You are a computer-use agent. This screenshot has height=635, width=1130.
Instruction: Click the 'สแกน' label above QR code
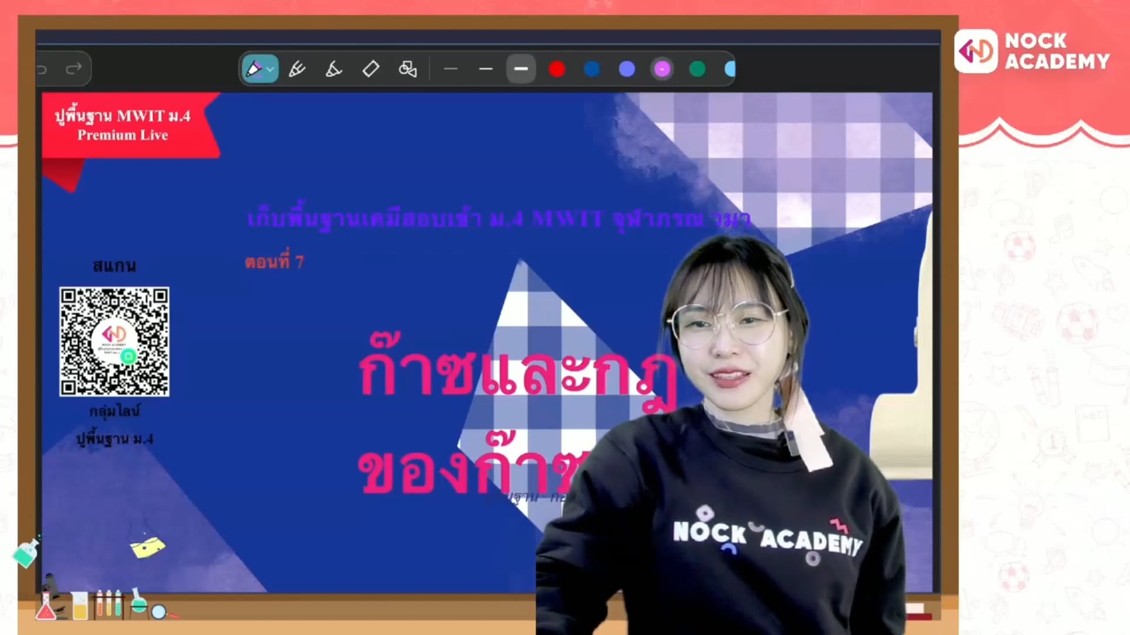pos(114,266)
